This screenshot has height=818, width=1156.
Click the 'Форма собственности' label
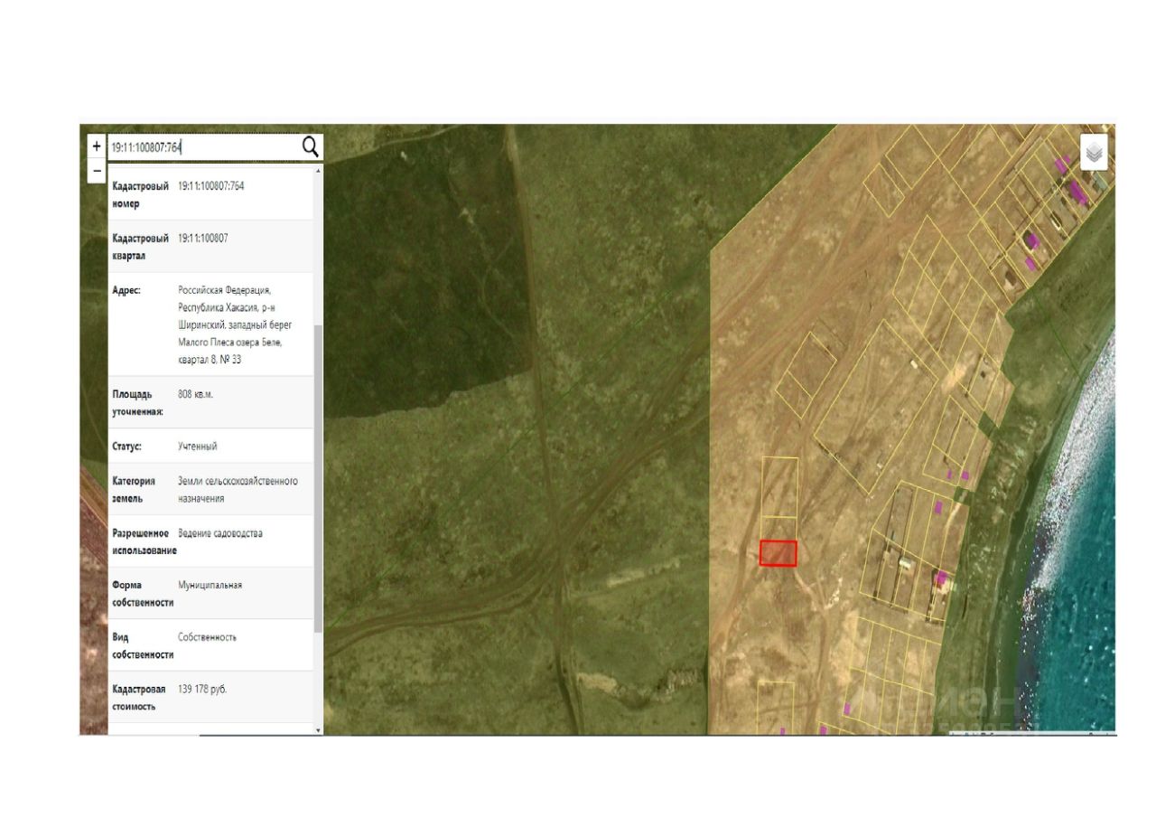143,594
